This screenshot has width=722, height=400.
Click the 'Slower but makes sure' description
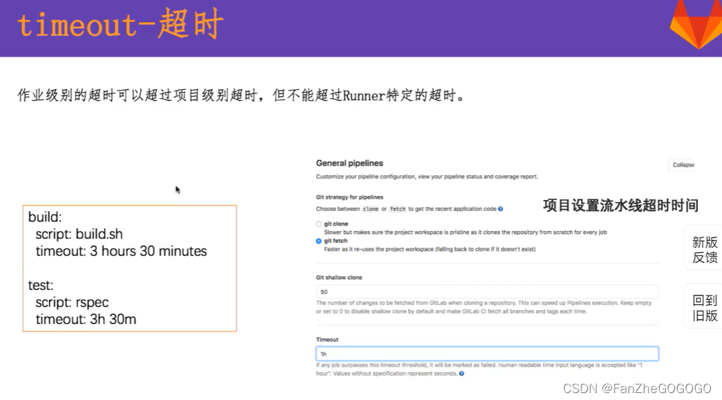pyautogui.click(x=465, y=233)
